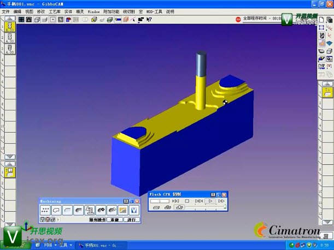Rewind the Flash CPR simulation
Image resolution: width=334 pixels, height=250 pixels.
175,201
